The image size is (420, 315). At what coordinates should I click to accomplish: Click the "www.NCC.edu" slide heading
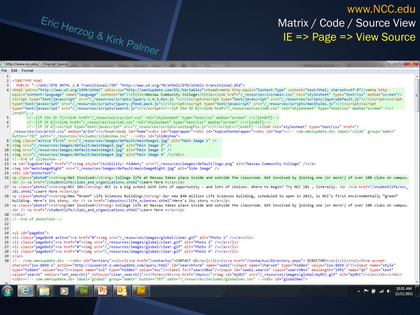coord(381,9)
